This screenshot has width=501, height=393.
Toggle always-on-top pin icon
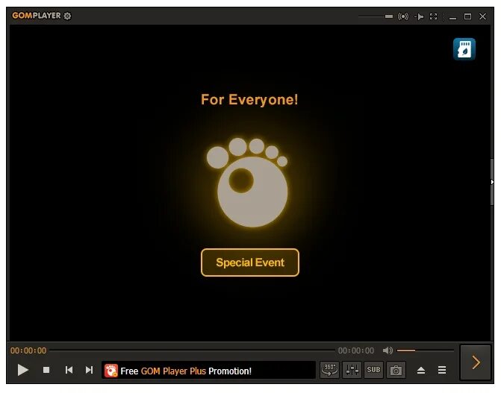coord(419,16)
